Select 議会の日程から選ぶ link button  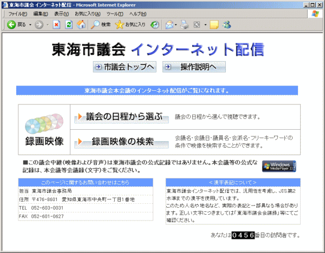[121, 117]
